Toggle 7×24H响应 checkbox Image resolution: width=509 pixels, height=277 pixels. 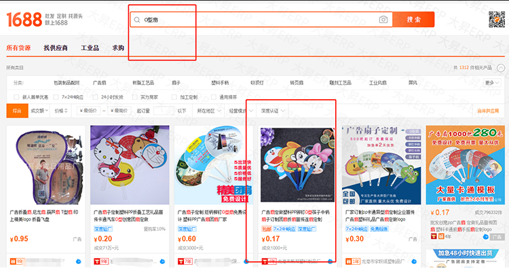point(56,97)
